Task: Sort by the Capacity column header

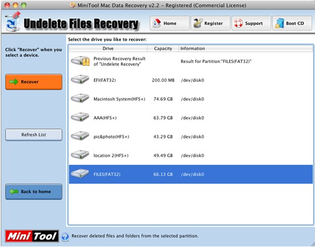Action: [163, 49]
